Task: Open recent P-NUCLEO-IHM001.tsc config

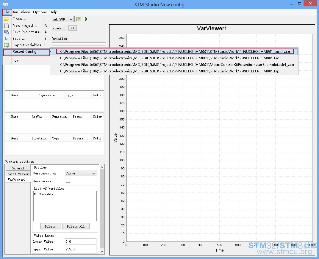Action: (x=174, y=58)
